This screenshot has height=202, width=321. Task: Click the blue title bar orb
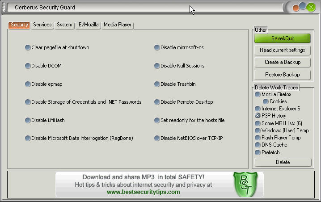pyautogui.click(x=302, y=6)
